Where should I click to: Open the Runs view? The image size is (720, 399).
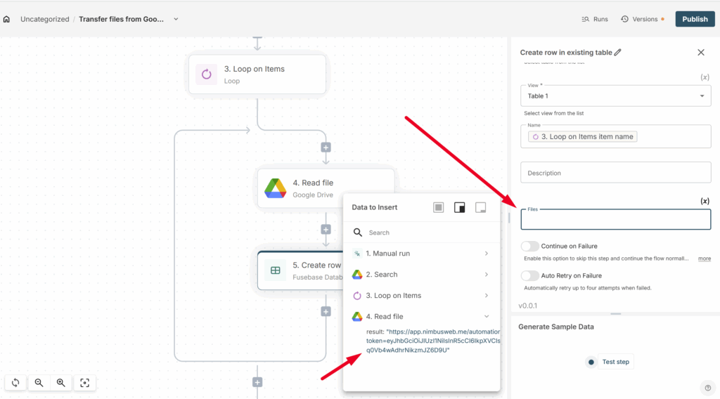click(595, 19)
